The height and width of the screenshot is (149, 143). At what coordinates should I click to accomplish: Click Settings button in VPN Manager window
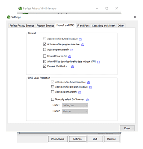pos(78,139)
